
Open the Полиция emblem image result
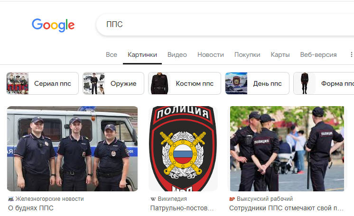click(x=183, y=149)
